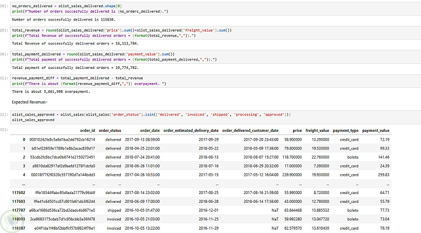Viewport: 421px width, 233px height.
Task: Click estimated delivery date 2016-12-01
Action: 209,210
